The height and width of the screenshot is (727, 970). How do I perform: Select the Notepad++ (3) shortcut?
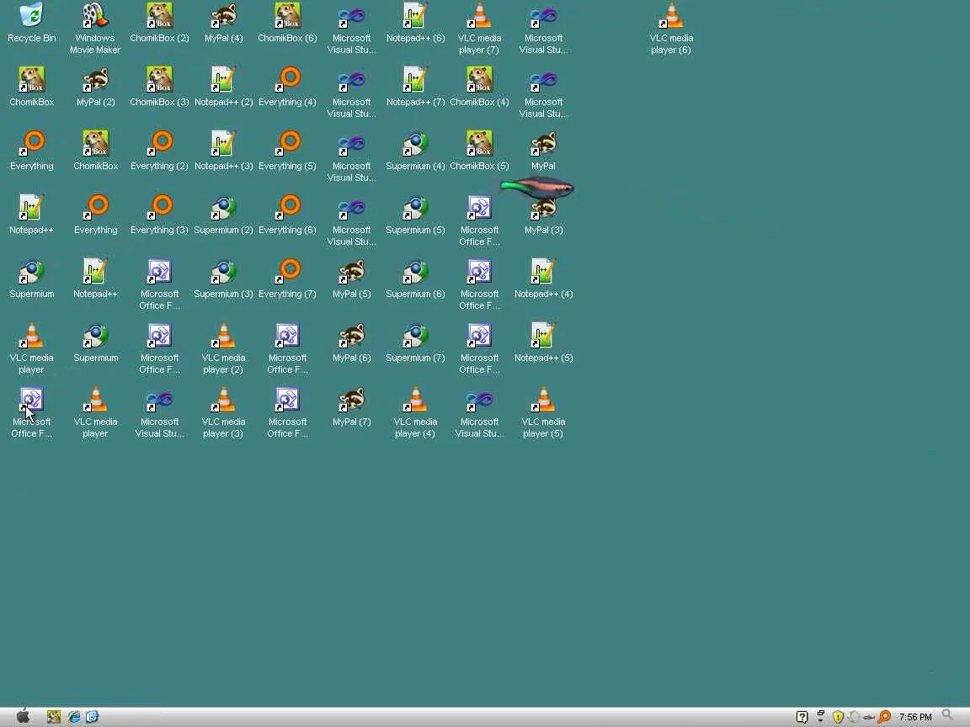pos(223,151)
